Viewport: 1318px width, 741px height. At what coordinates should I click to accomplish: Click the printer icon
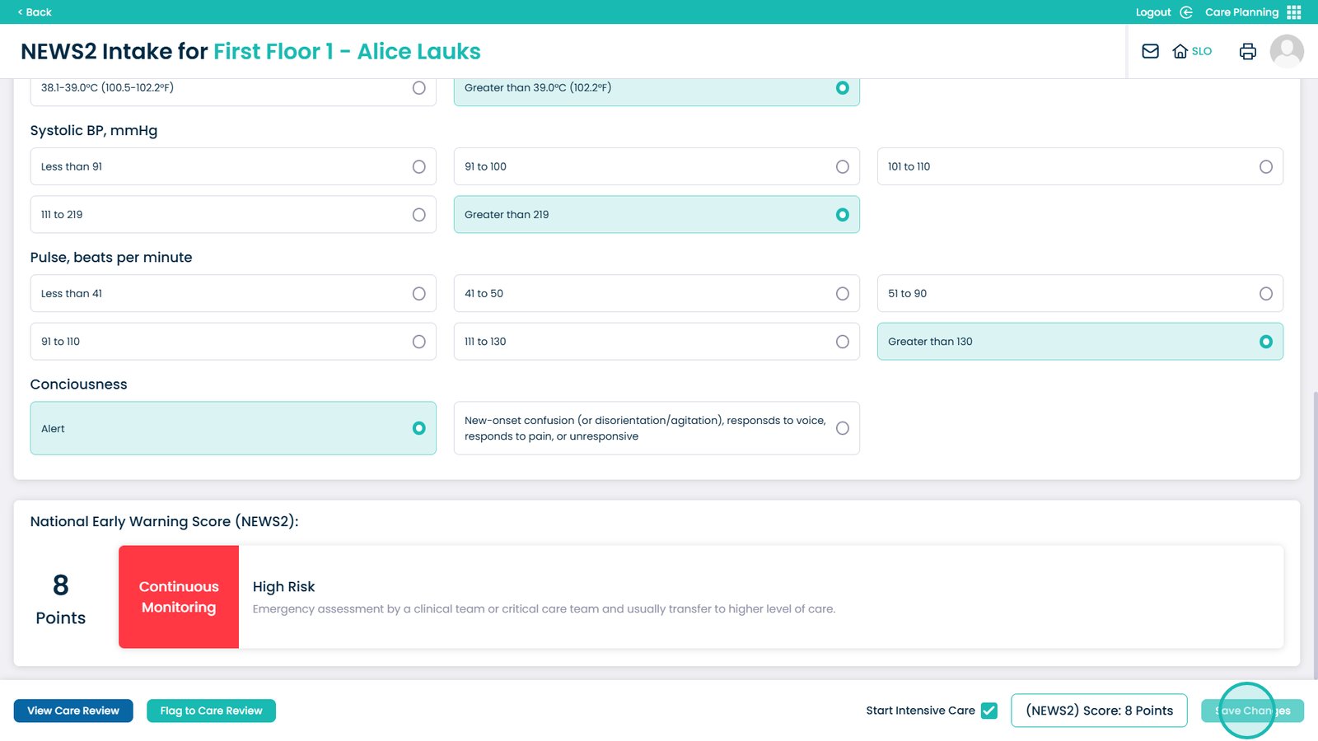click(1247, 51)
